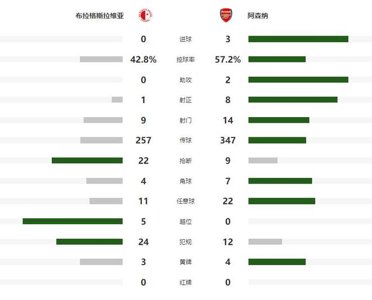Open the 阿森纳 team name link
372x300 pixels.
(x=258, y=16)
